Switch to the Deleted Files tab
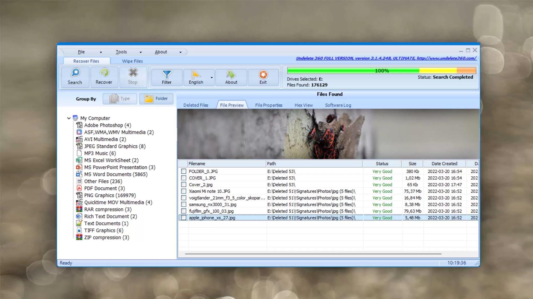This screenshot has width=533, height=299. [196, 105]
